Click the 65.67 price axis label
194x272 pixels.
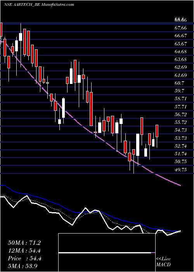tap(181, 44)
